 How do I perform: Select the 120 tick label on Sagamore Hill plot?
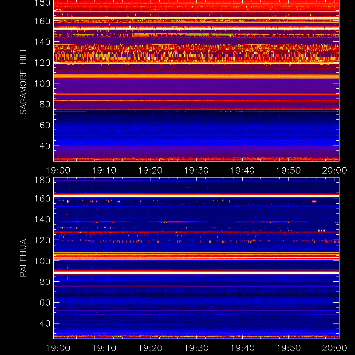(x=42, y=63)
